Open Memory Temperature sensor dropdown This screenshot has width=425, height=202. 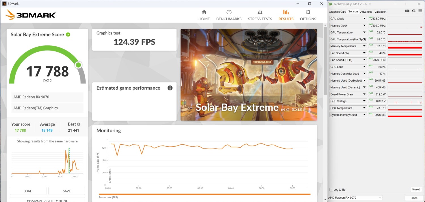(x=364, y=46)
